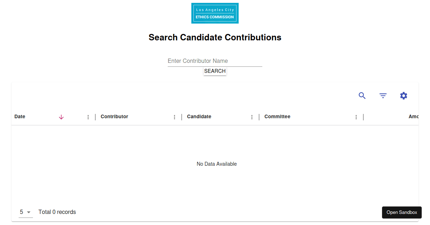The width and height of the screenshot is (430, 225).
Task: Click the magnifier search icon above the table
Action: (362, 96)
